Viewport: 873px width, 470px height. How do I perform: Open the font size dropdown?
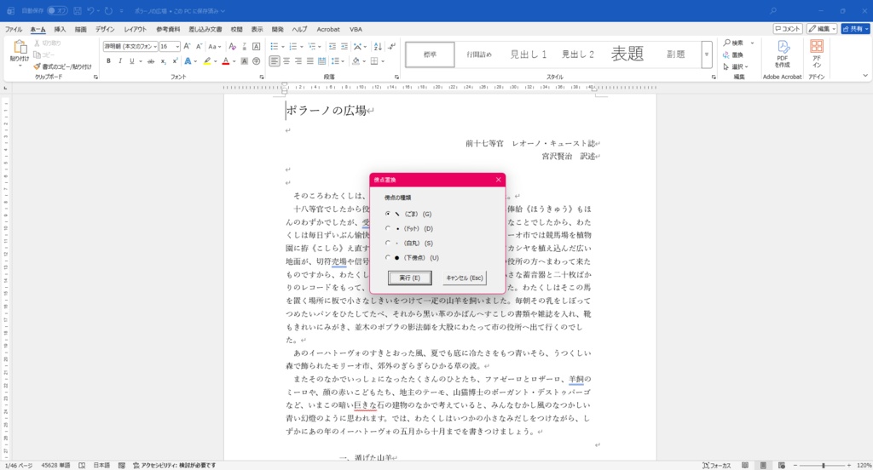pos(177,46)
